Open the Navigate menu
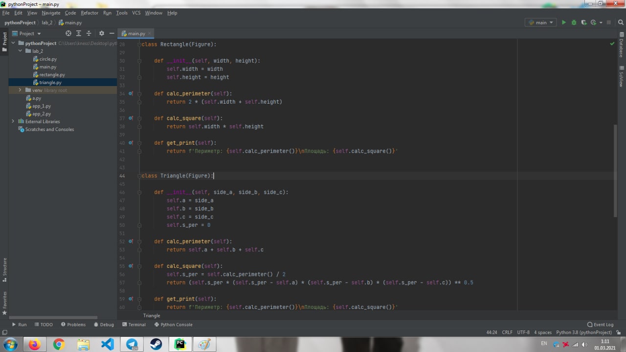 coord(51,13)
